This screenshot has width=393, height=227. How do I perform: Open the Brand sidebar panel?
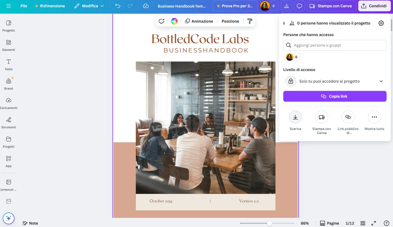click(x=9, y=84)
